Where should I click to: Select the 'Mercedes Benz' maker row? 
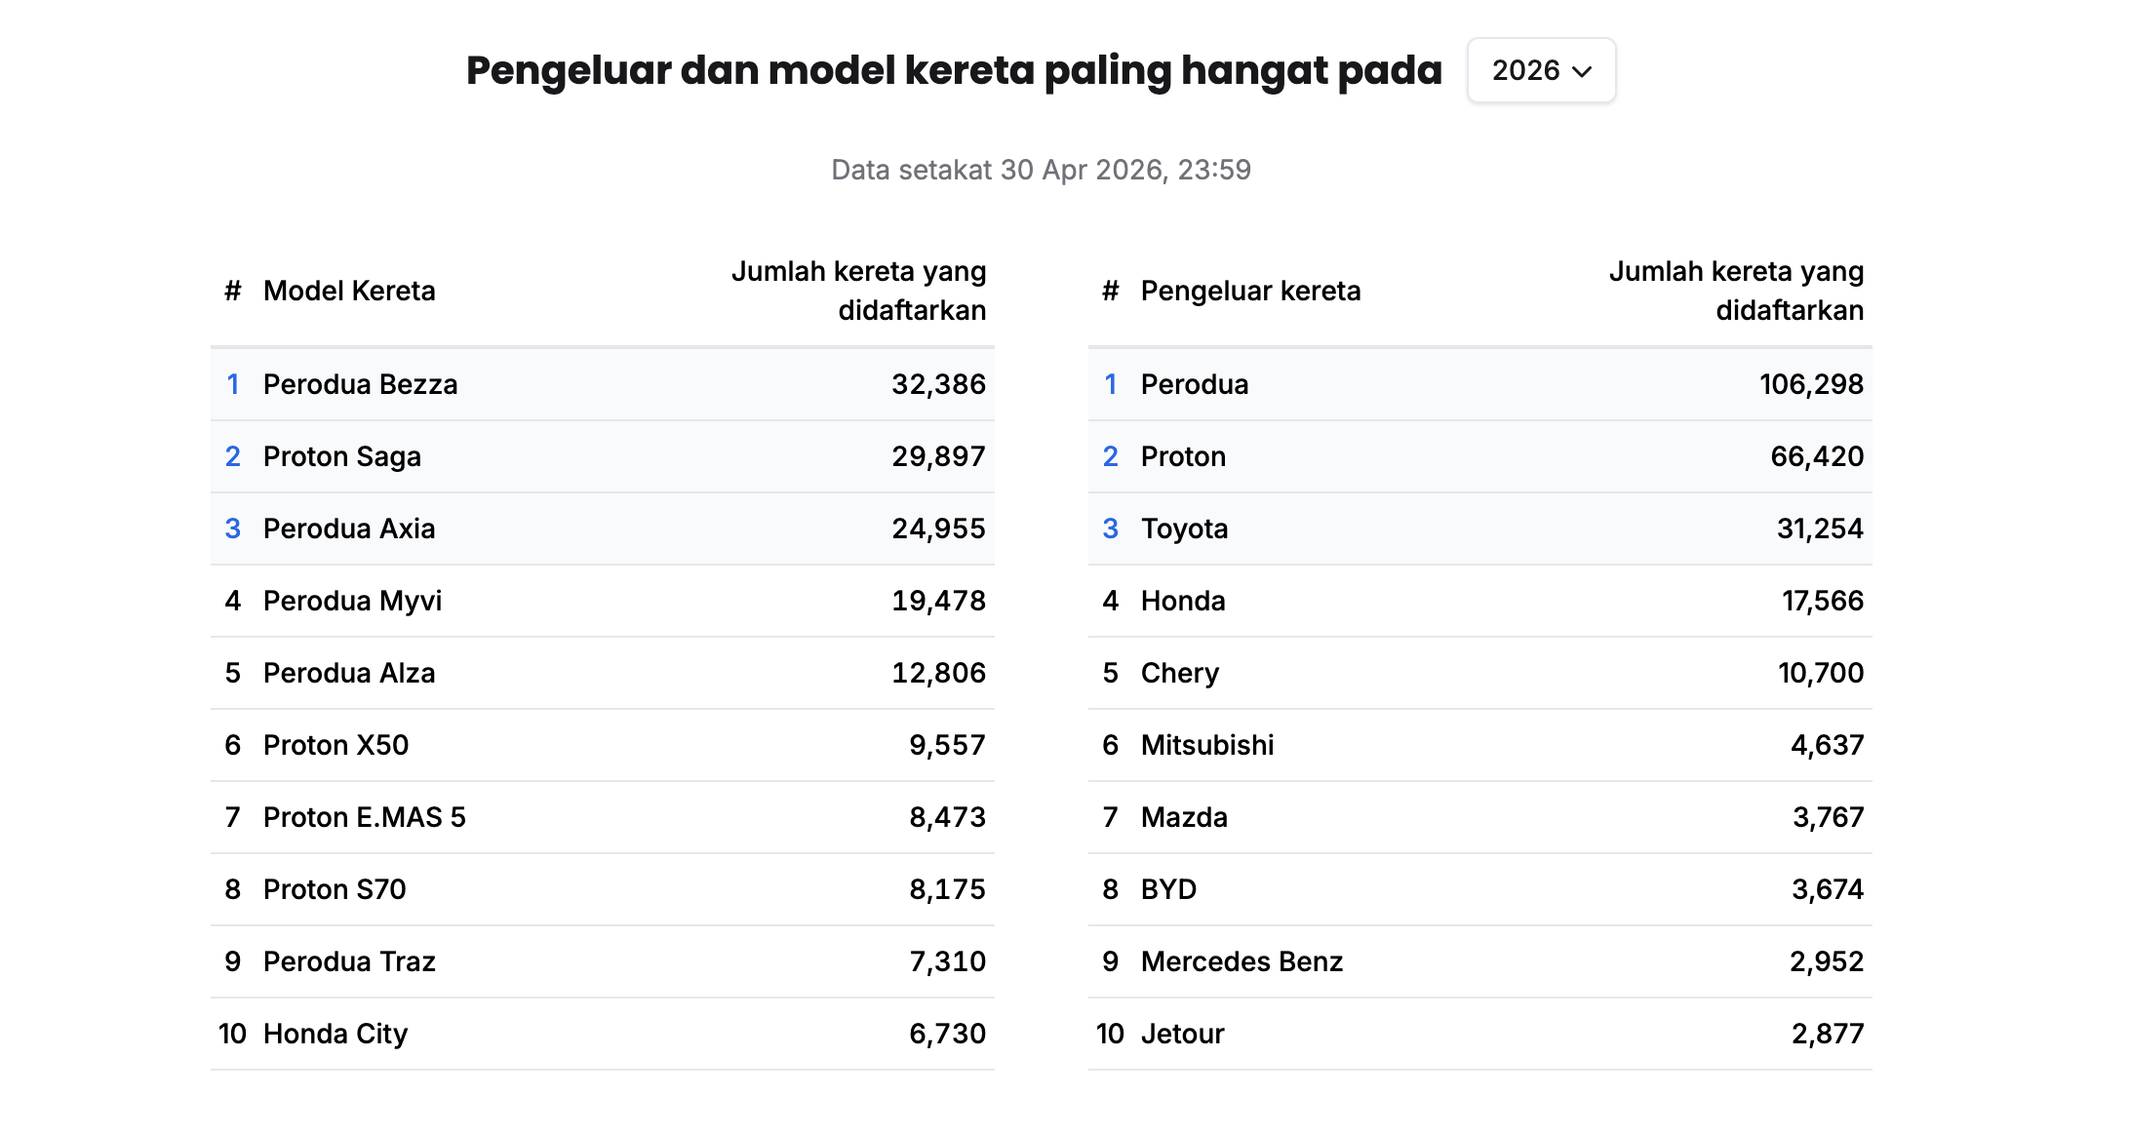[x=1480, y=961]
